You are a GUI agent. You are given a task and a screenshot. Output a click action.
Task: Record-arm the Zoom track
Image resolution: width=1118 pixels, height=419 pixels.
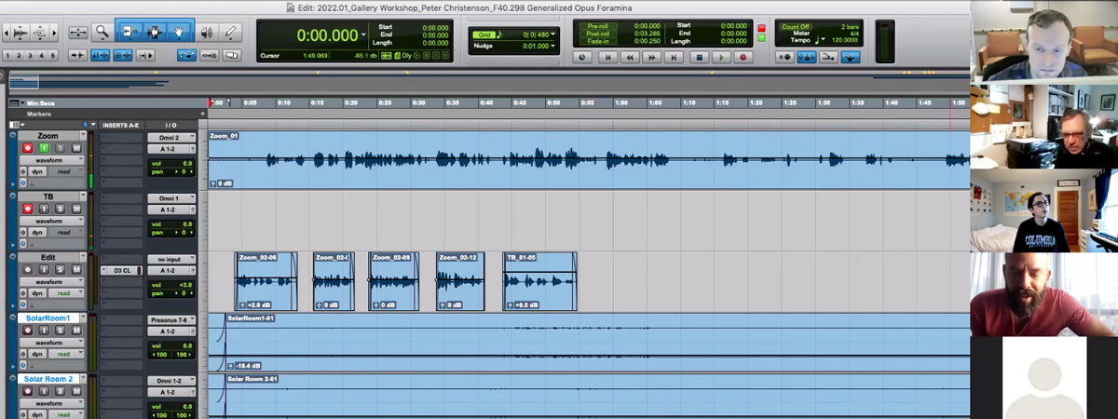(x=28, y=148)
